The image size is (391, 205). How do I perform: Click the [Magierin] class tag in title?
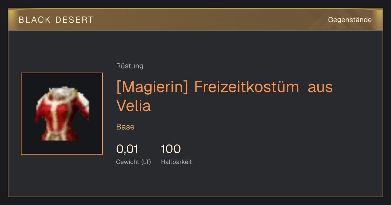pyautogui.click(x=152, y=88)
